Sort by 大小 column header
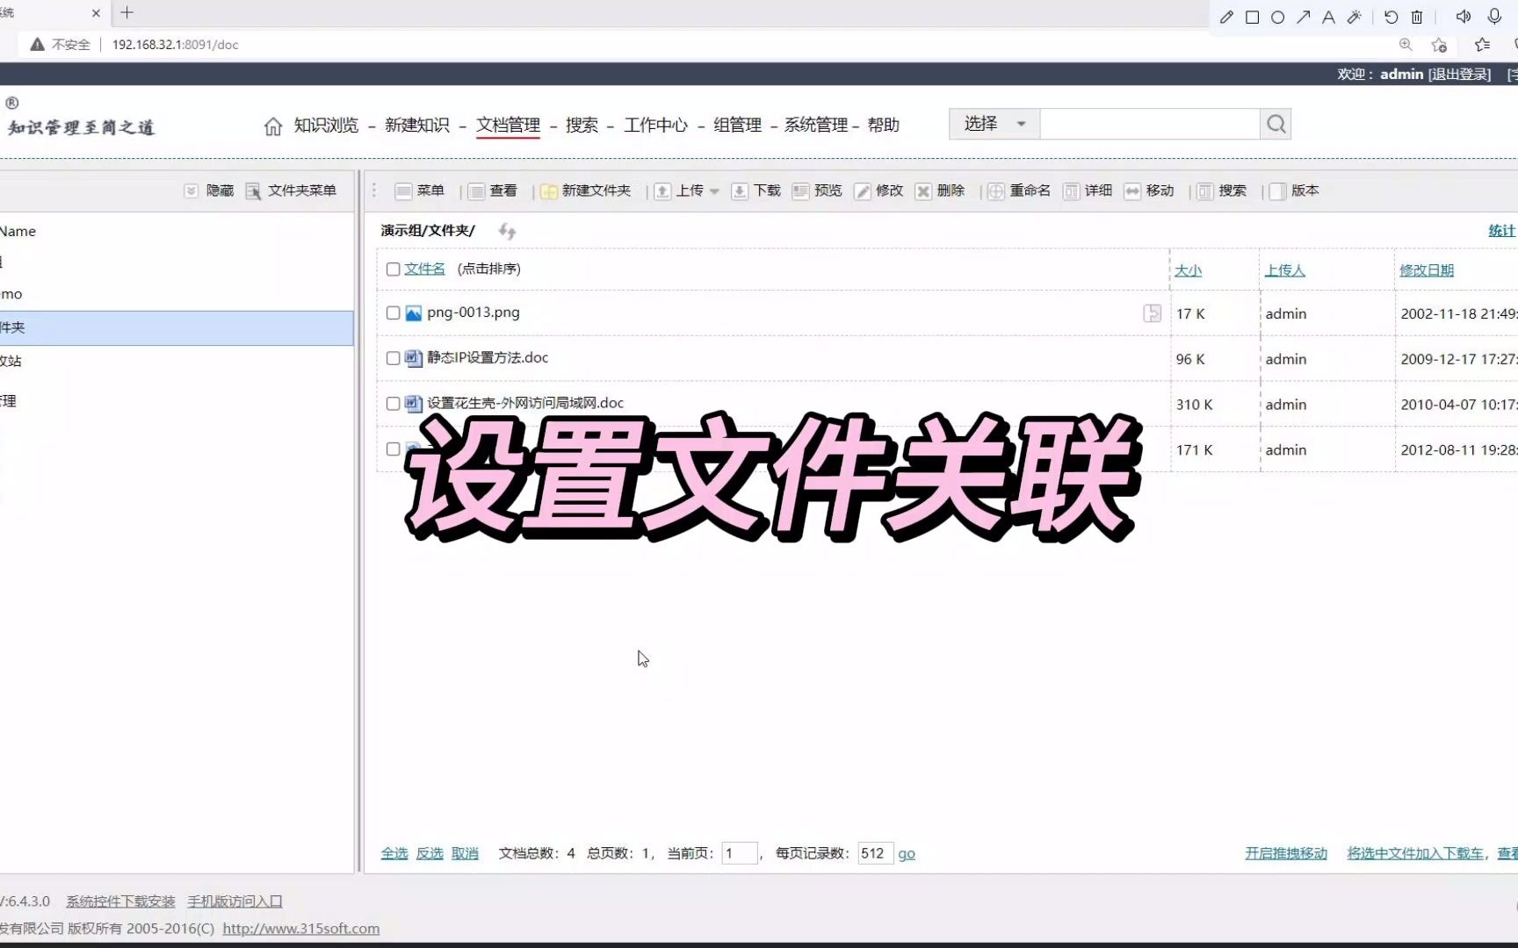The width and height of the screenshot is (1518, 948). [x=1188, y=270]
